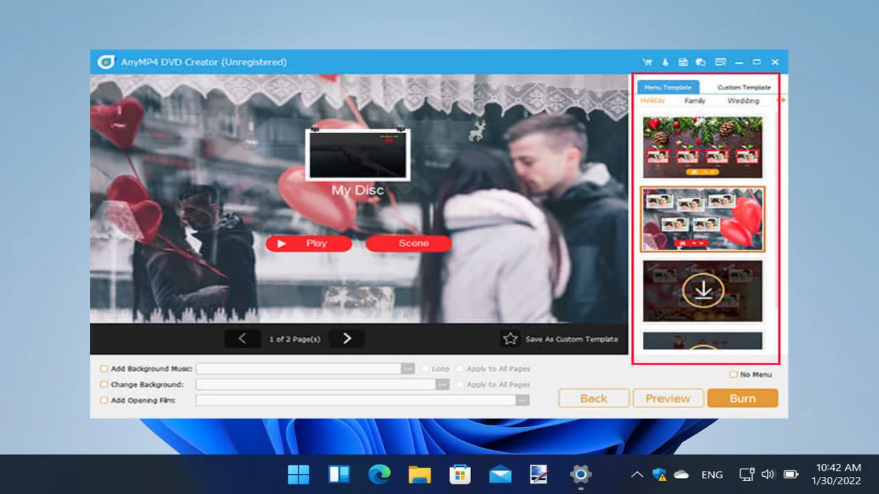The width and height of the screenshot is (879, 494).
Task: Enable Add Background Music checkbox
Action: (104, 368)
